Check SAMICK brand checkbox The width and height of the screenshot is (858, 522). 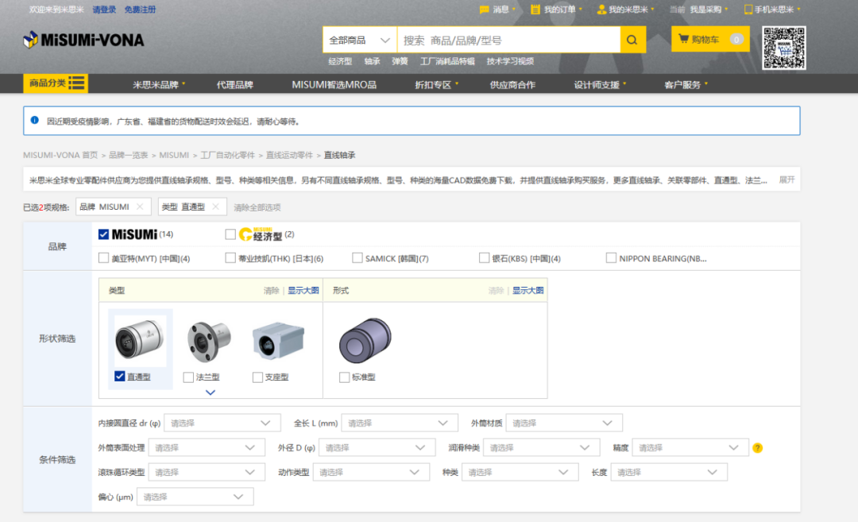(357, 258)
